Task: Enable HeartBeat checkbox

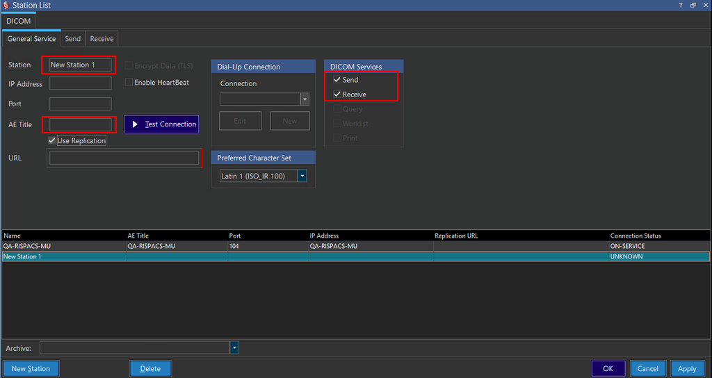Action: pos(129,83)
